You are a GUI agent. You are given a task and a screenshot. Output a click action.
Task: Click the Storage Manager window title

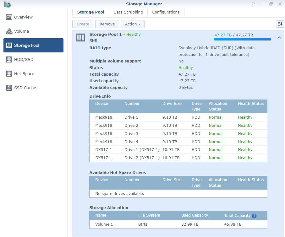144,4
